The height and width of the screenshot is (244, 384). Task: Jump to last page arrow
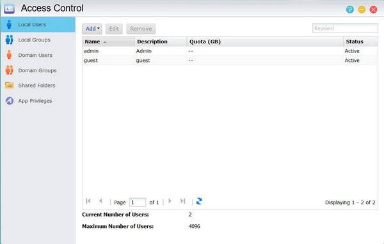[x=182, y=201]
